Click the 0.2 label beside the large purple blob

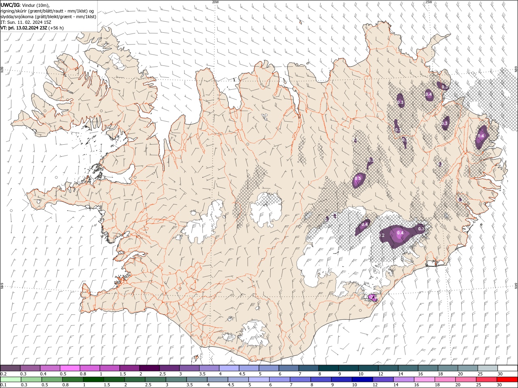coord(381,235)
